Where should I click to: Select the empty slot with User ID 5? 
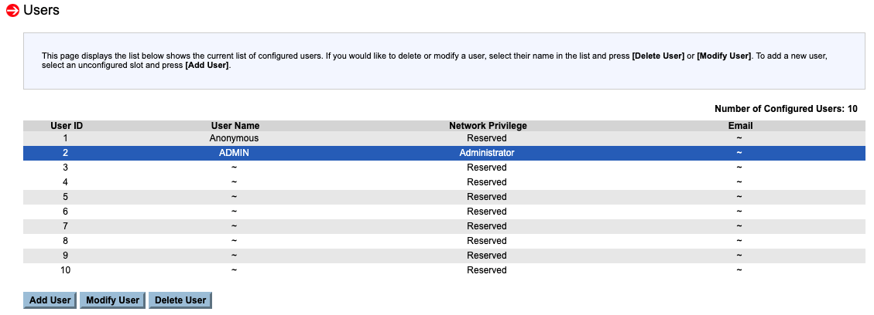click(x=234, y=197)
